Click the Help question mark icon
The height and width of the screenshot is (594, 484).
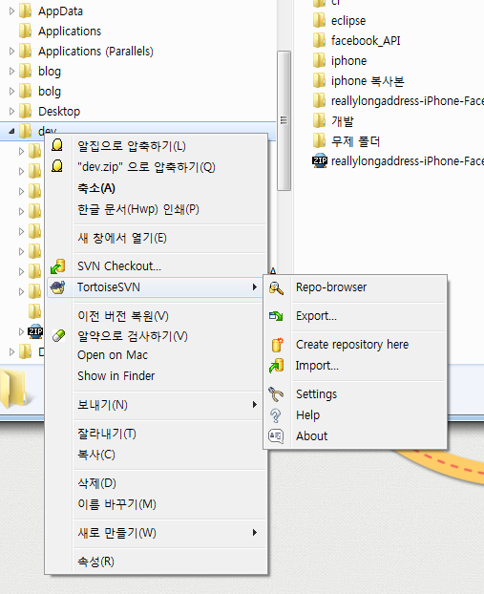276,415
